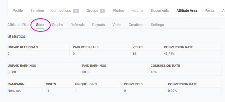Open the Affiliate URLs sub-tab

(18, 25)
